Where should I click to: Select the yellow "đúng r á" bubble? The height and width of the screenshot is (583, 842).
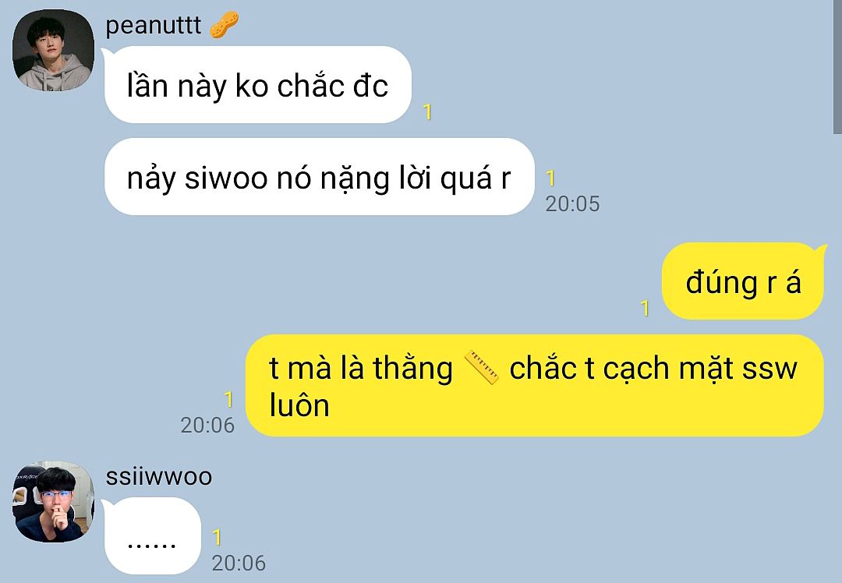pos(743,281)
